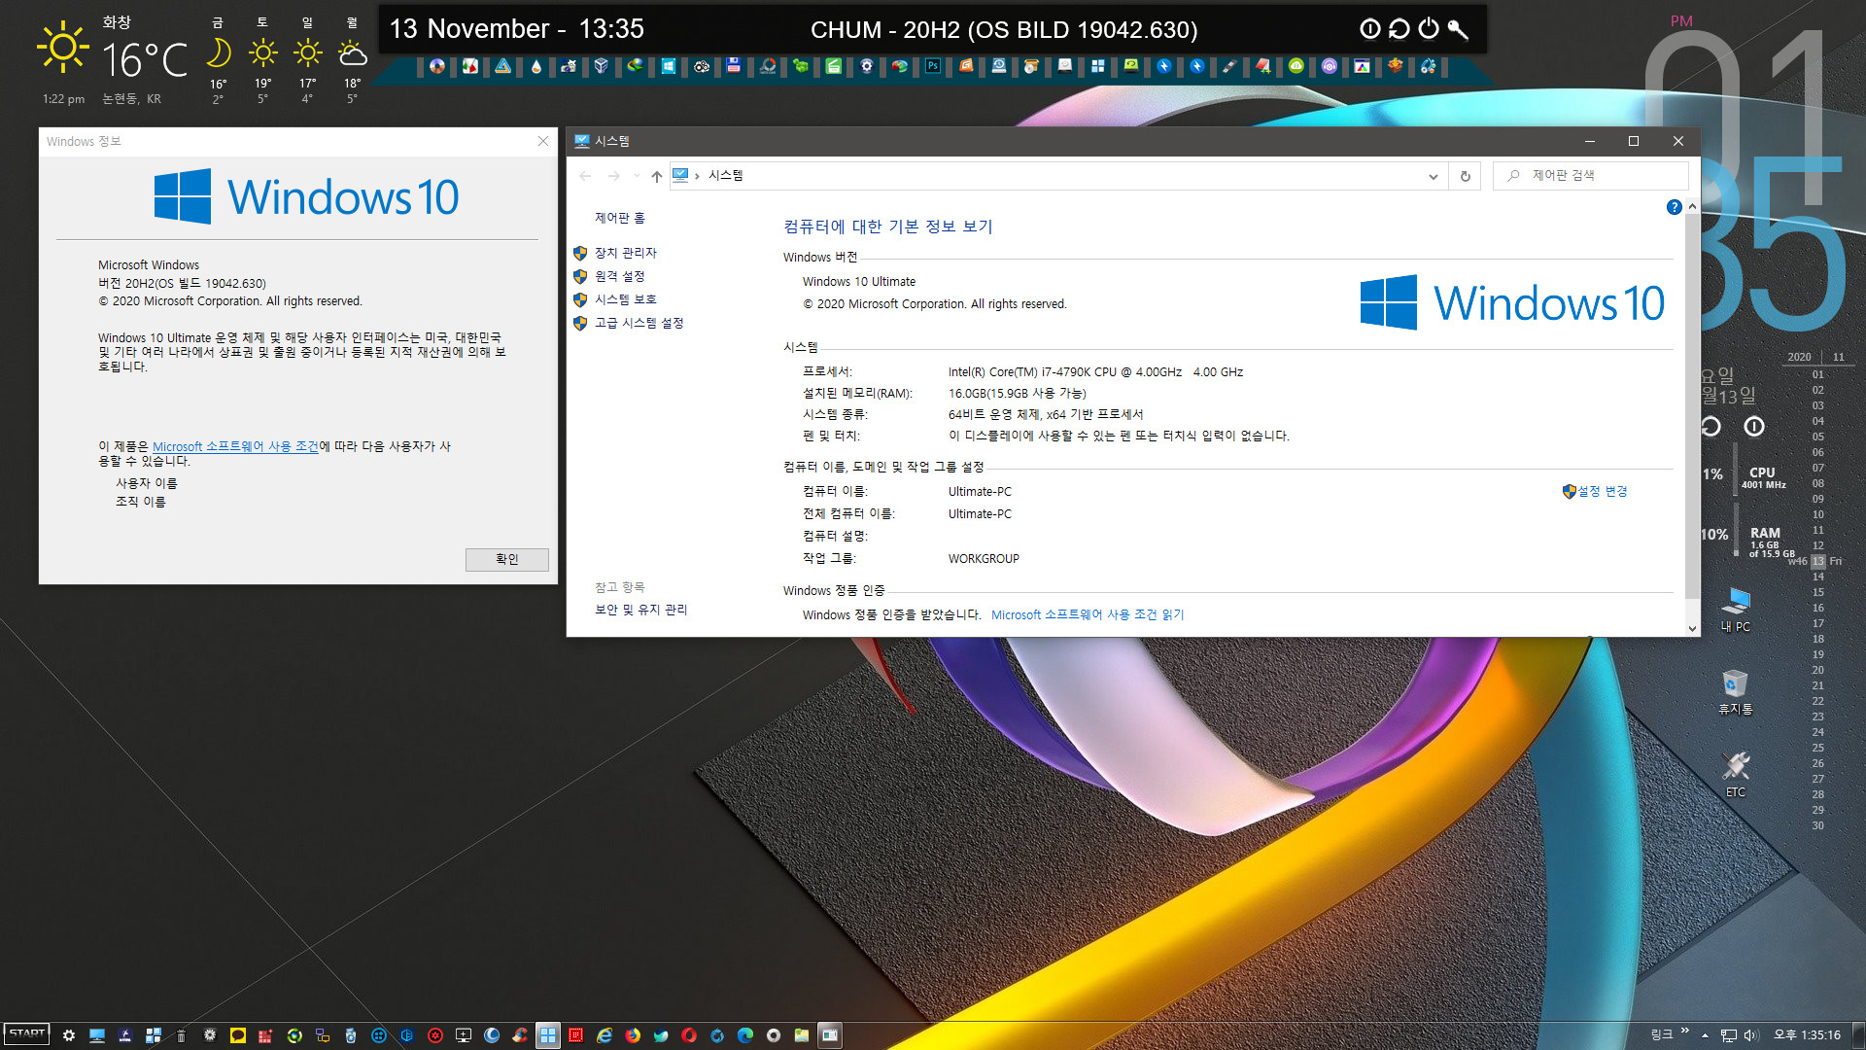Image resolution: width=1866 pixels, height=1050 pixels.
Task: Click the shutdown circle icon in top bar
Action: coord(1369,29)
